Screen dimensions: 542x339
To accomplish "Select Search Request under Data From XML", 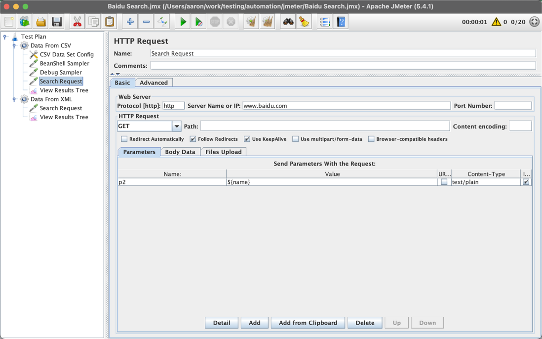I will (x=61, y=108).
